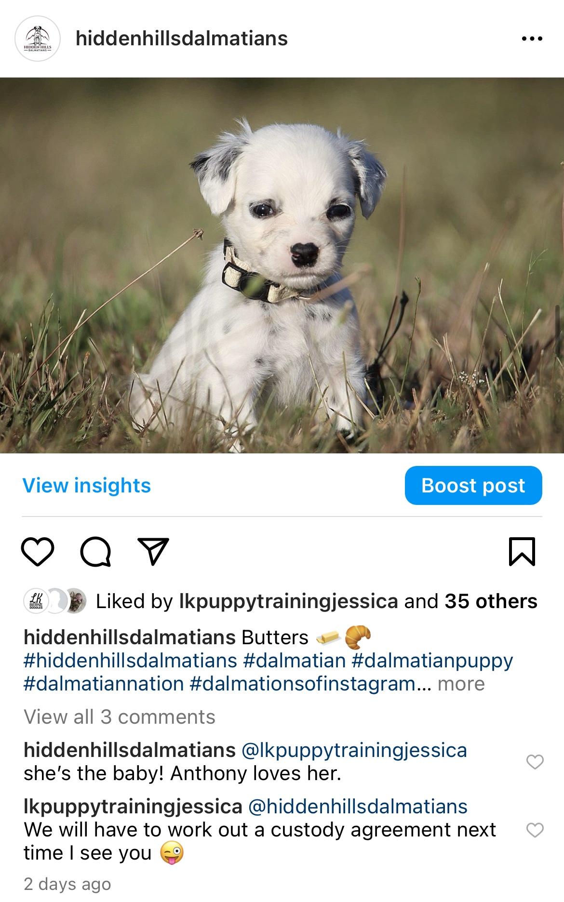Open the #dalmatiannation hashtag
The width and height of the screenshot is (564, 902).
(104, 684)
